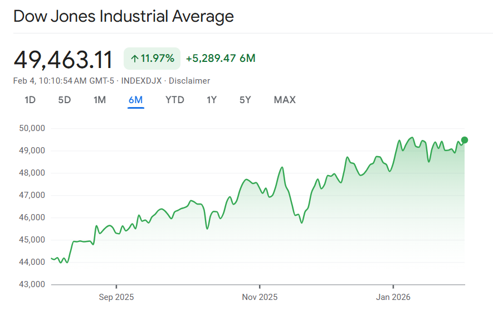The height and width of the screenshot is (310, 493).
Task: Open the Disclaimer link
Action: [189, 81]
